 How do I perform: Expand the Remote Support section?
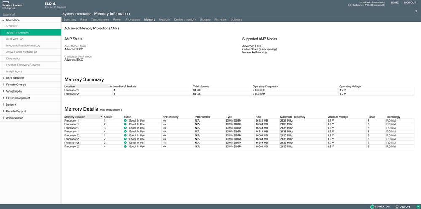[3, 111]
